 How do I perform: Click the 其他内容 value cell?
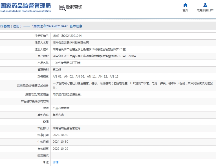(x=58, y=115)
